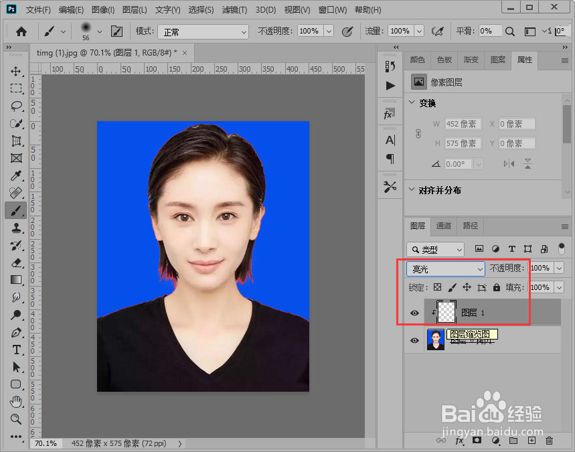Click the 平滑 smoothing value field
This screenshot has width=575, height=452.
click(x=490, y=31)
